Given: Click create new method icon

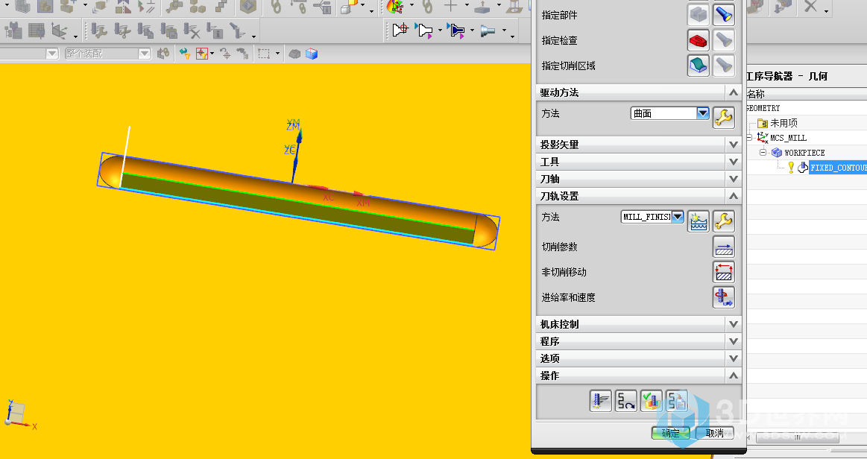Looking at the screenshot, I should [699, 221].
